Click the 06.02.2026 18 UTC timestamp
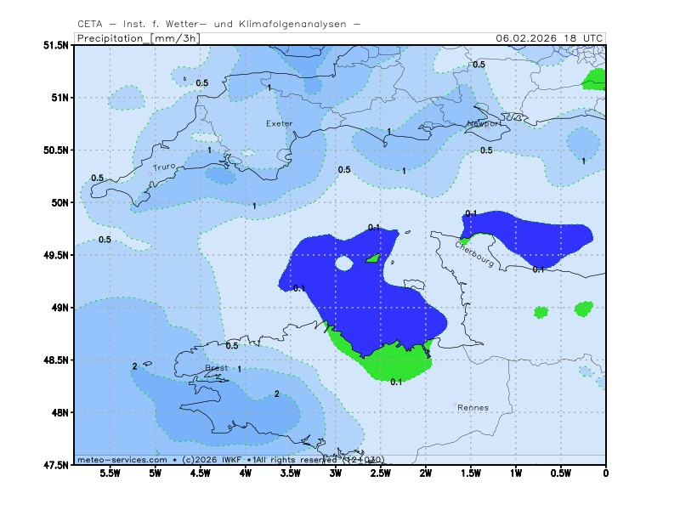The width and height of the screenshot is (680, 510). [549, 38]
